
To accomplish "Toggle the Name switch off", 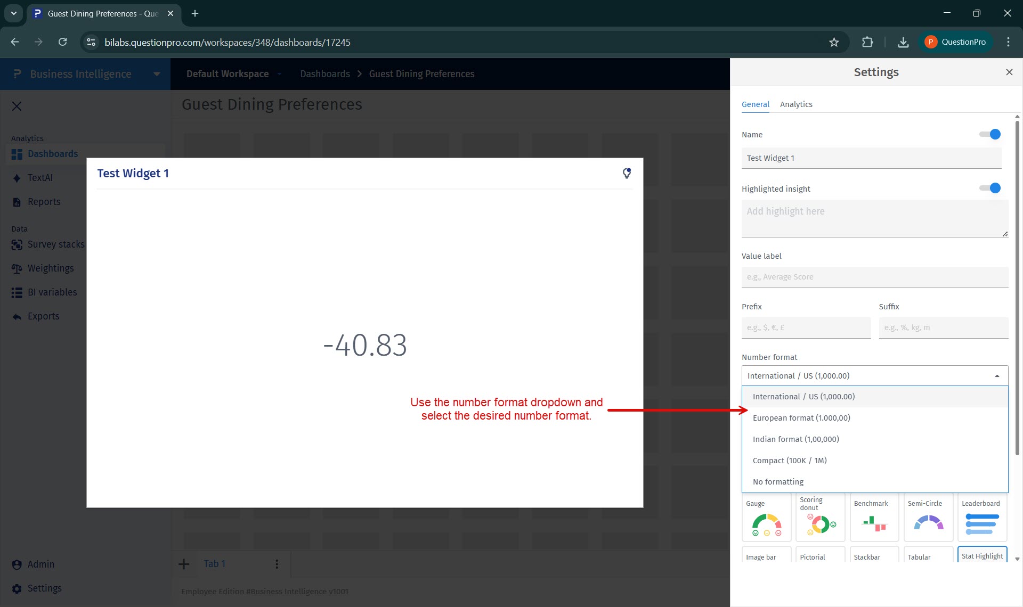I will [990, 134].
